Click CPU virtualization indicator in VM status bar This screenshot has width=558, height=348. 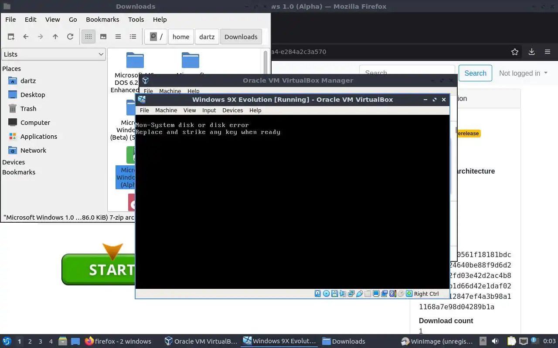[393, 294]
